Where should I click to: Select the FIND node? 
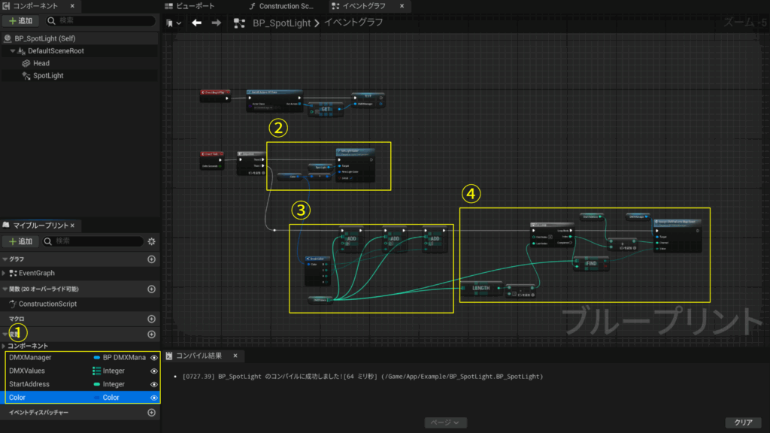(x=591, y=264)
